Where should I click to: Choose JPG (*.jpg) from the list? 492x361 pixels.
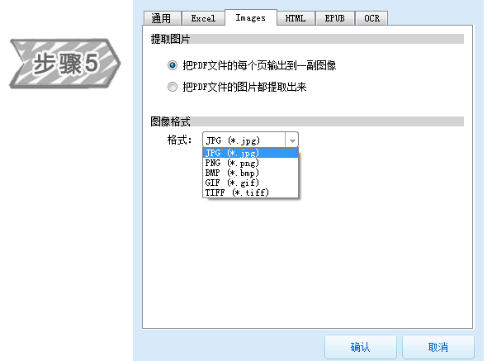tap(250, 153)
